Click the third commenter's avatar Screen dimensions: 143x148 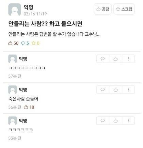(13, 120)
